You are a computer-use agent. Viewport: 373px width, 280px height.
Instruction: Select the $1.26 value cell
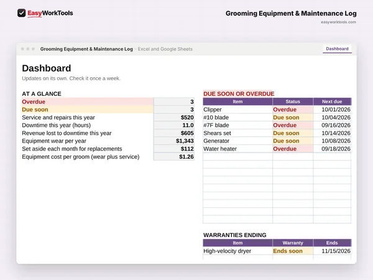174,157
